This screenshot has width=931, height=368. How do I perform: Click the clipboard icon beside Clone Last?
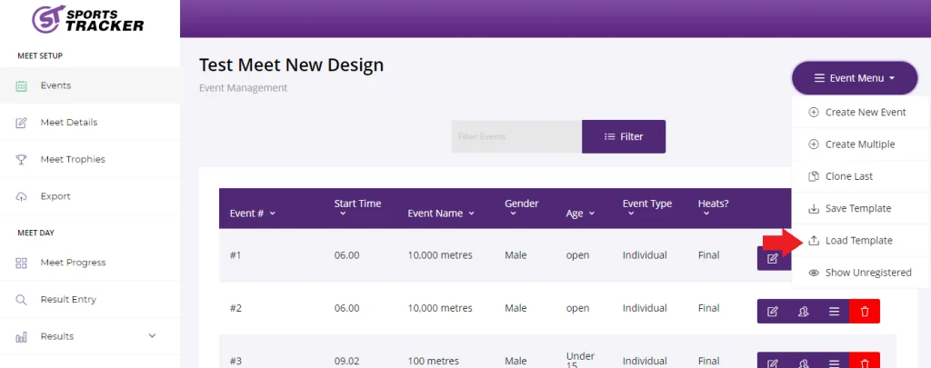(814, 176)
